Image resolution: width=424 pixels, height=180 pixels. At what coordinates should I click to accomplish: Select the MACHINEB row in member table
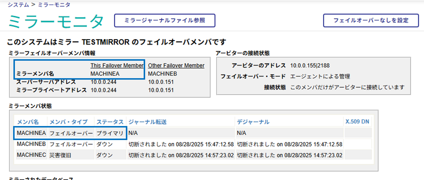(x=31, y=144)
